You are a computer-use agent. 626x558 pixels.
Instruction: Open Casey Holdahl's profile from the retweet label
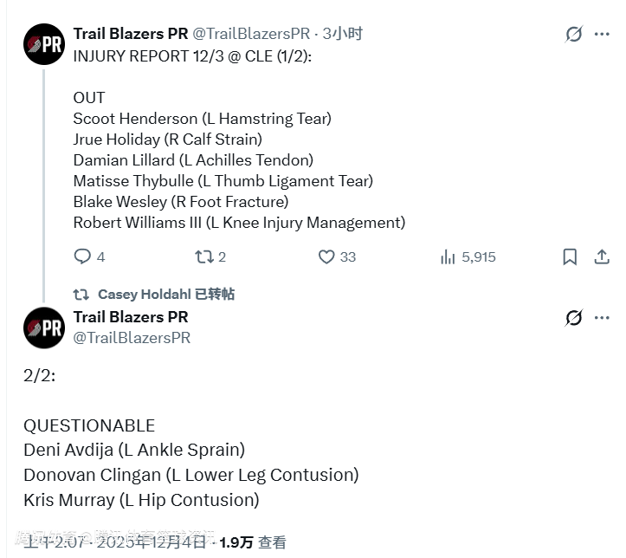point(144,295)
